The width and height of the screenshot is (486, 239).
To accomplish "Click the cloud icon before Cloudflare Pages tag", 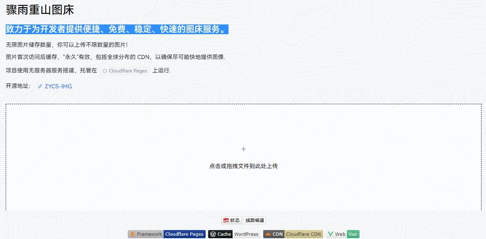I will (x=105, y=71).
